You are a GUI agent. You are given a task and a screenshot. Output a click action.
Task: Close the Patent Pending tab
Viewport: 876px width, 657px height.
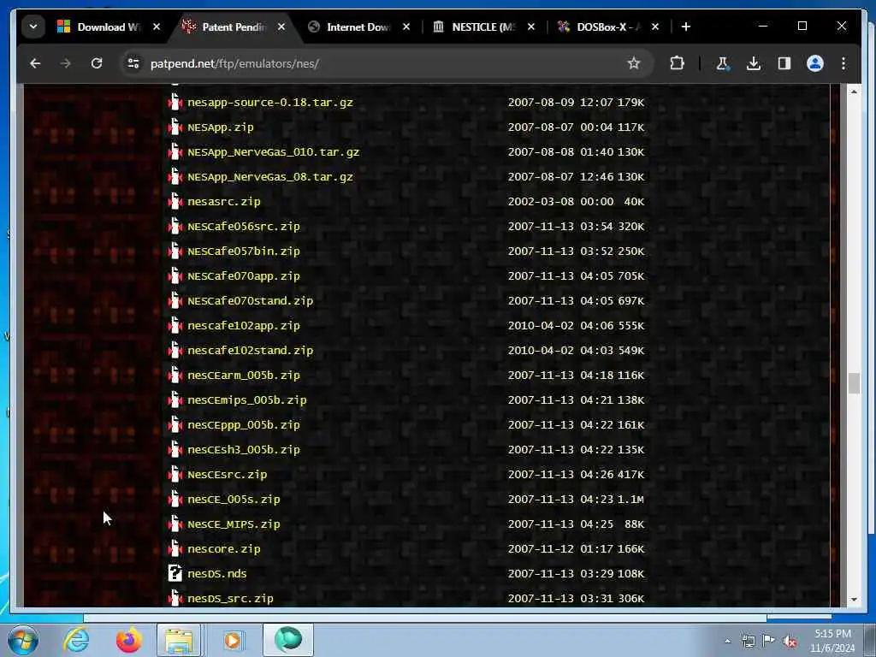point(281,27)
